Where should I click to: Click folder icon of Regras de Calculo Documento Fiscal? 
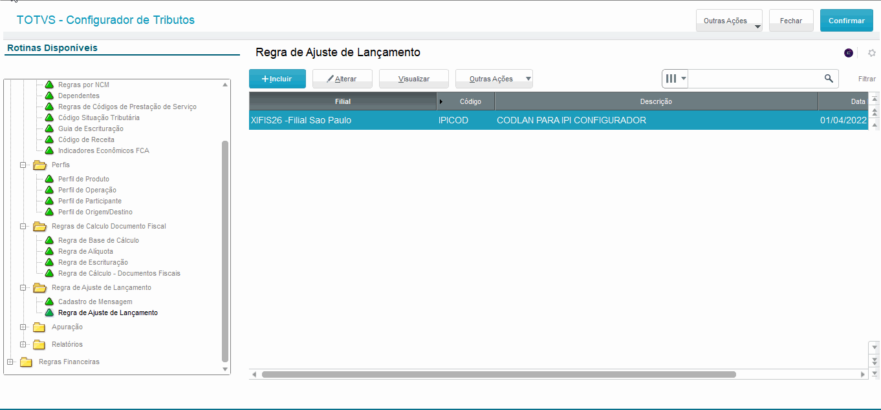[39, 226]
